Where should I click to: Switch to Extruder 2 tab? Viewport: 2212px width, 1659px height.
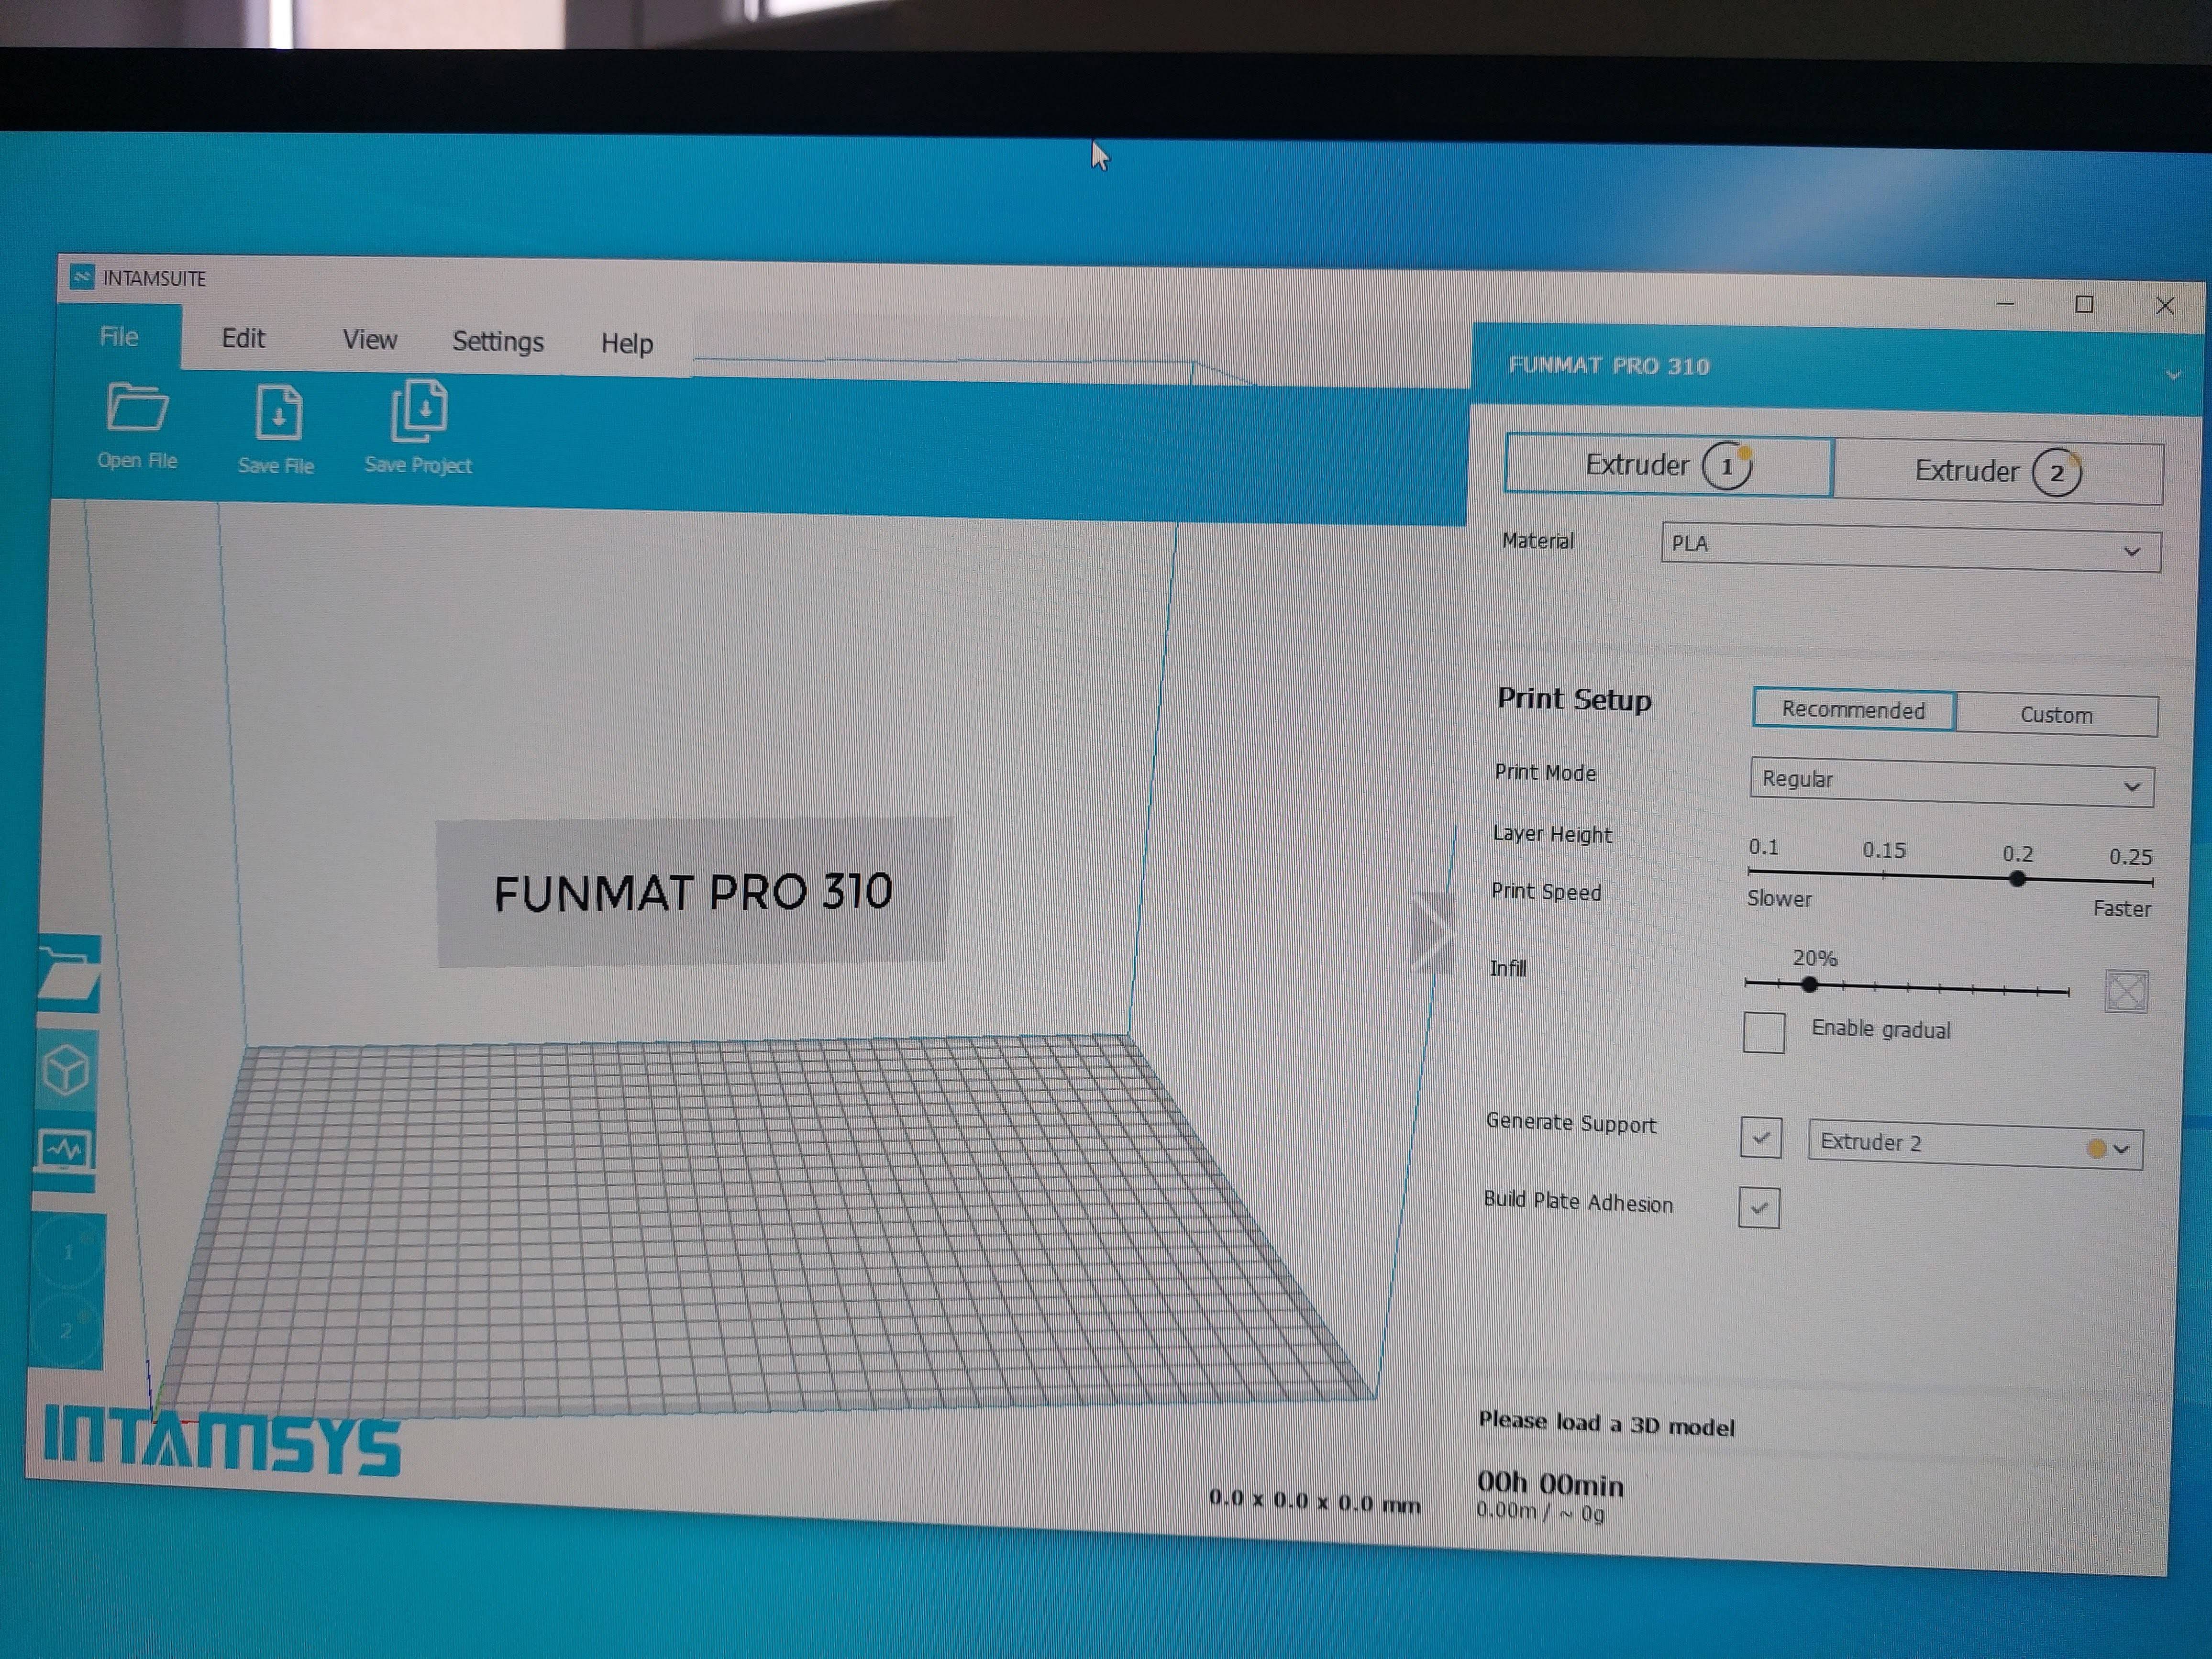pos(1998,472)
